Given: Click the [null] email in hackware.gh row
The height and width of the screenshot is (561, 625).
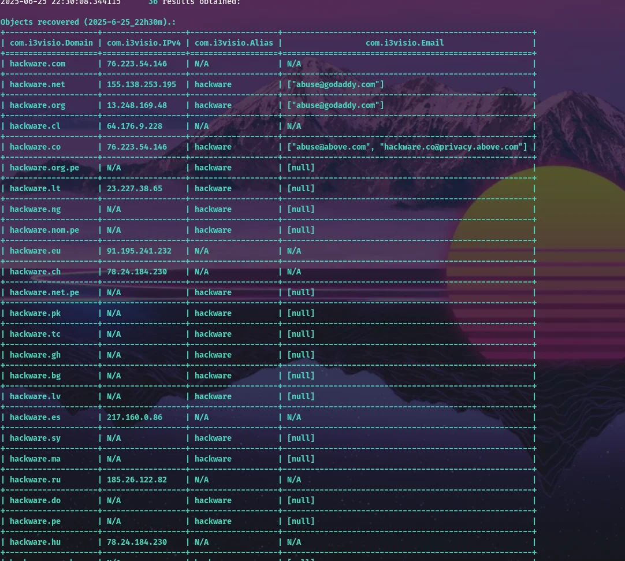Looking at the screenshot, I should [300, 355].
